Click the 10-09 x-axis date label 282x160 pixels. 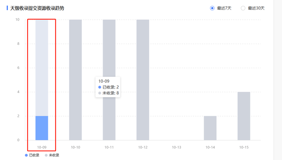point(42,147)
